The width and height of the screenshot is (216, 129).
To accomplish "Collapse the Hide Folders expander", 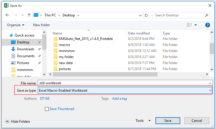I will pos(18,122).
